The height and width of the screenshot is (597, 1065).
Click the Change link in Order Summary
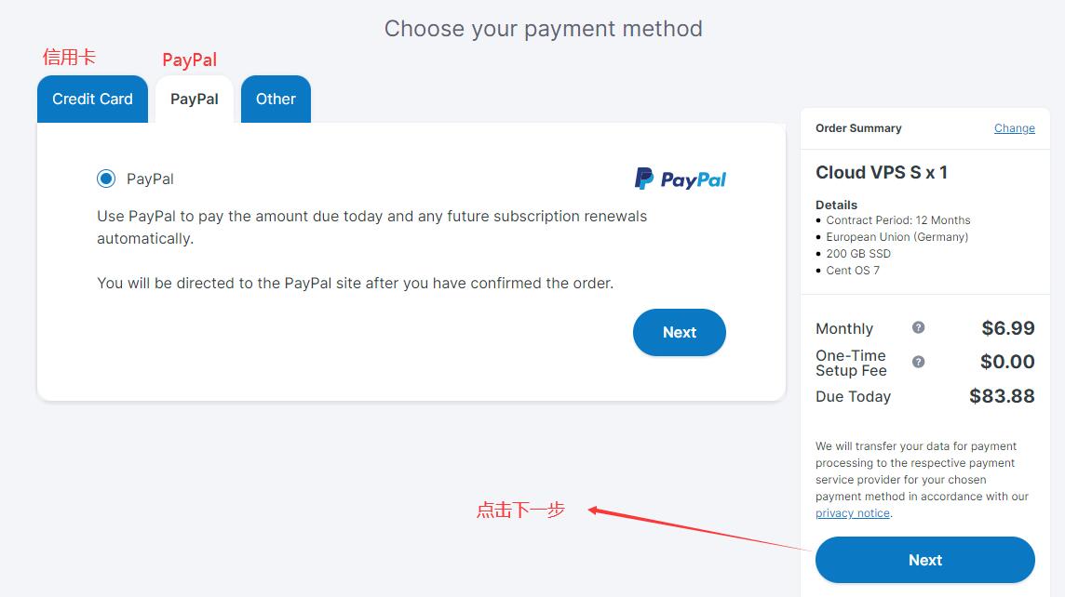[1014, 128]
